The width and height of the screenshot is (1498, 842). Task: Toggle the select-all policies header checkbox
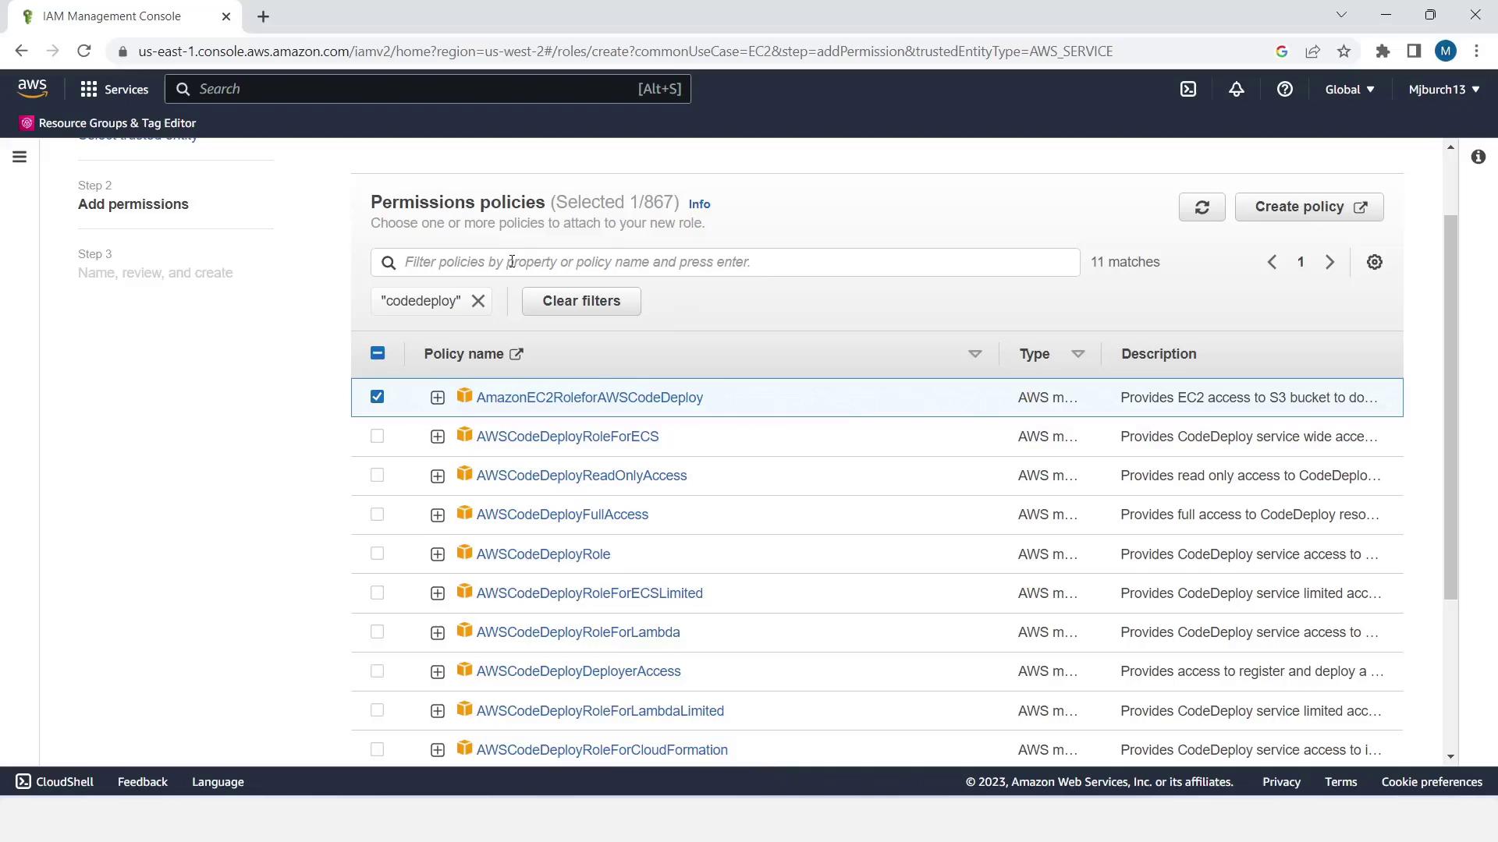pyautogui.click(x=377, y=353)
